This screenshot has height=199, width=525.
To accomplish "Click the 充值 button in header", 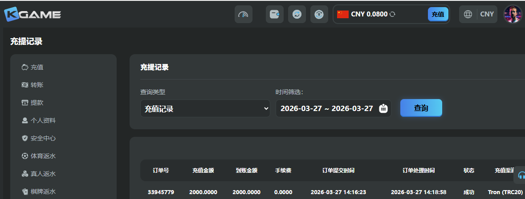I will pos(438,14).
